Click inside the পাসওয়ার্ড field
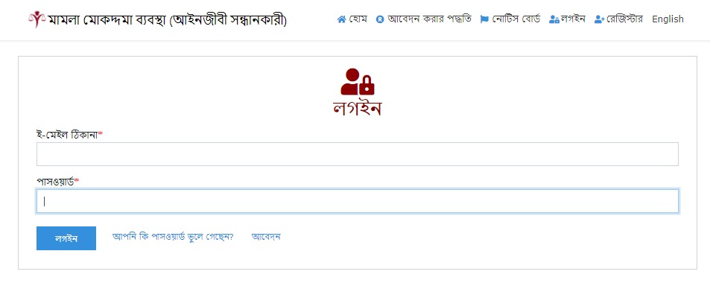 (358, 201)
